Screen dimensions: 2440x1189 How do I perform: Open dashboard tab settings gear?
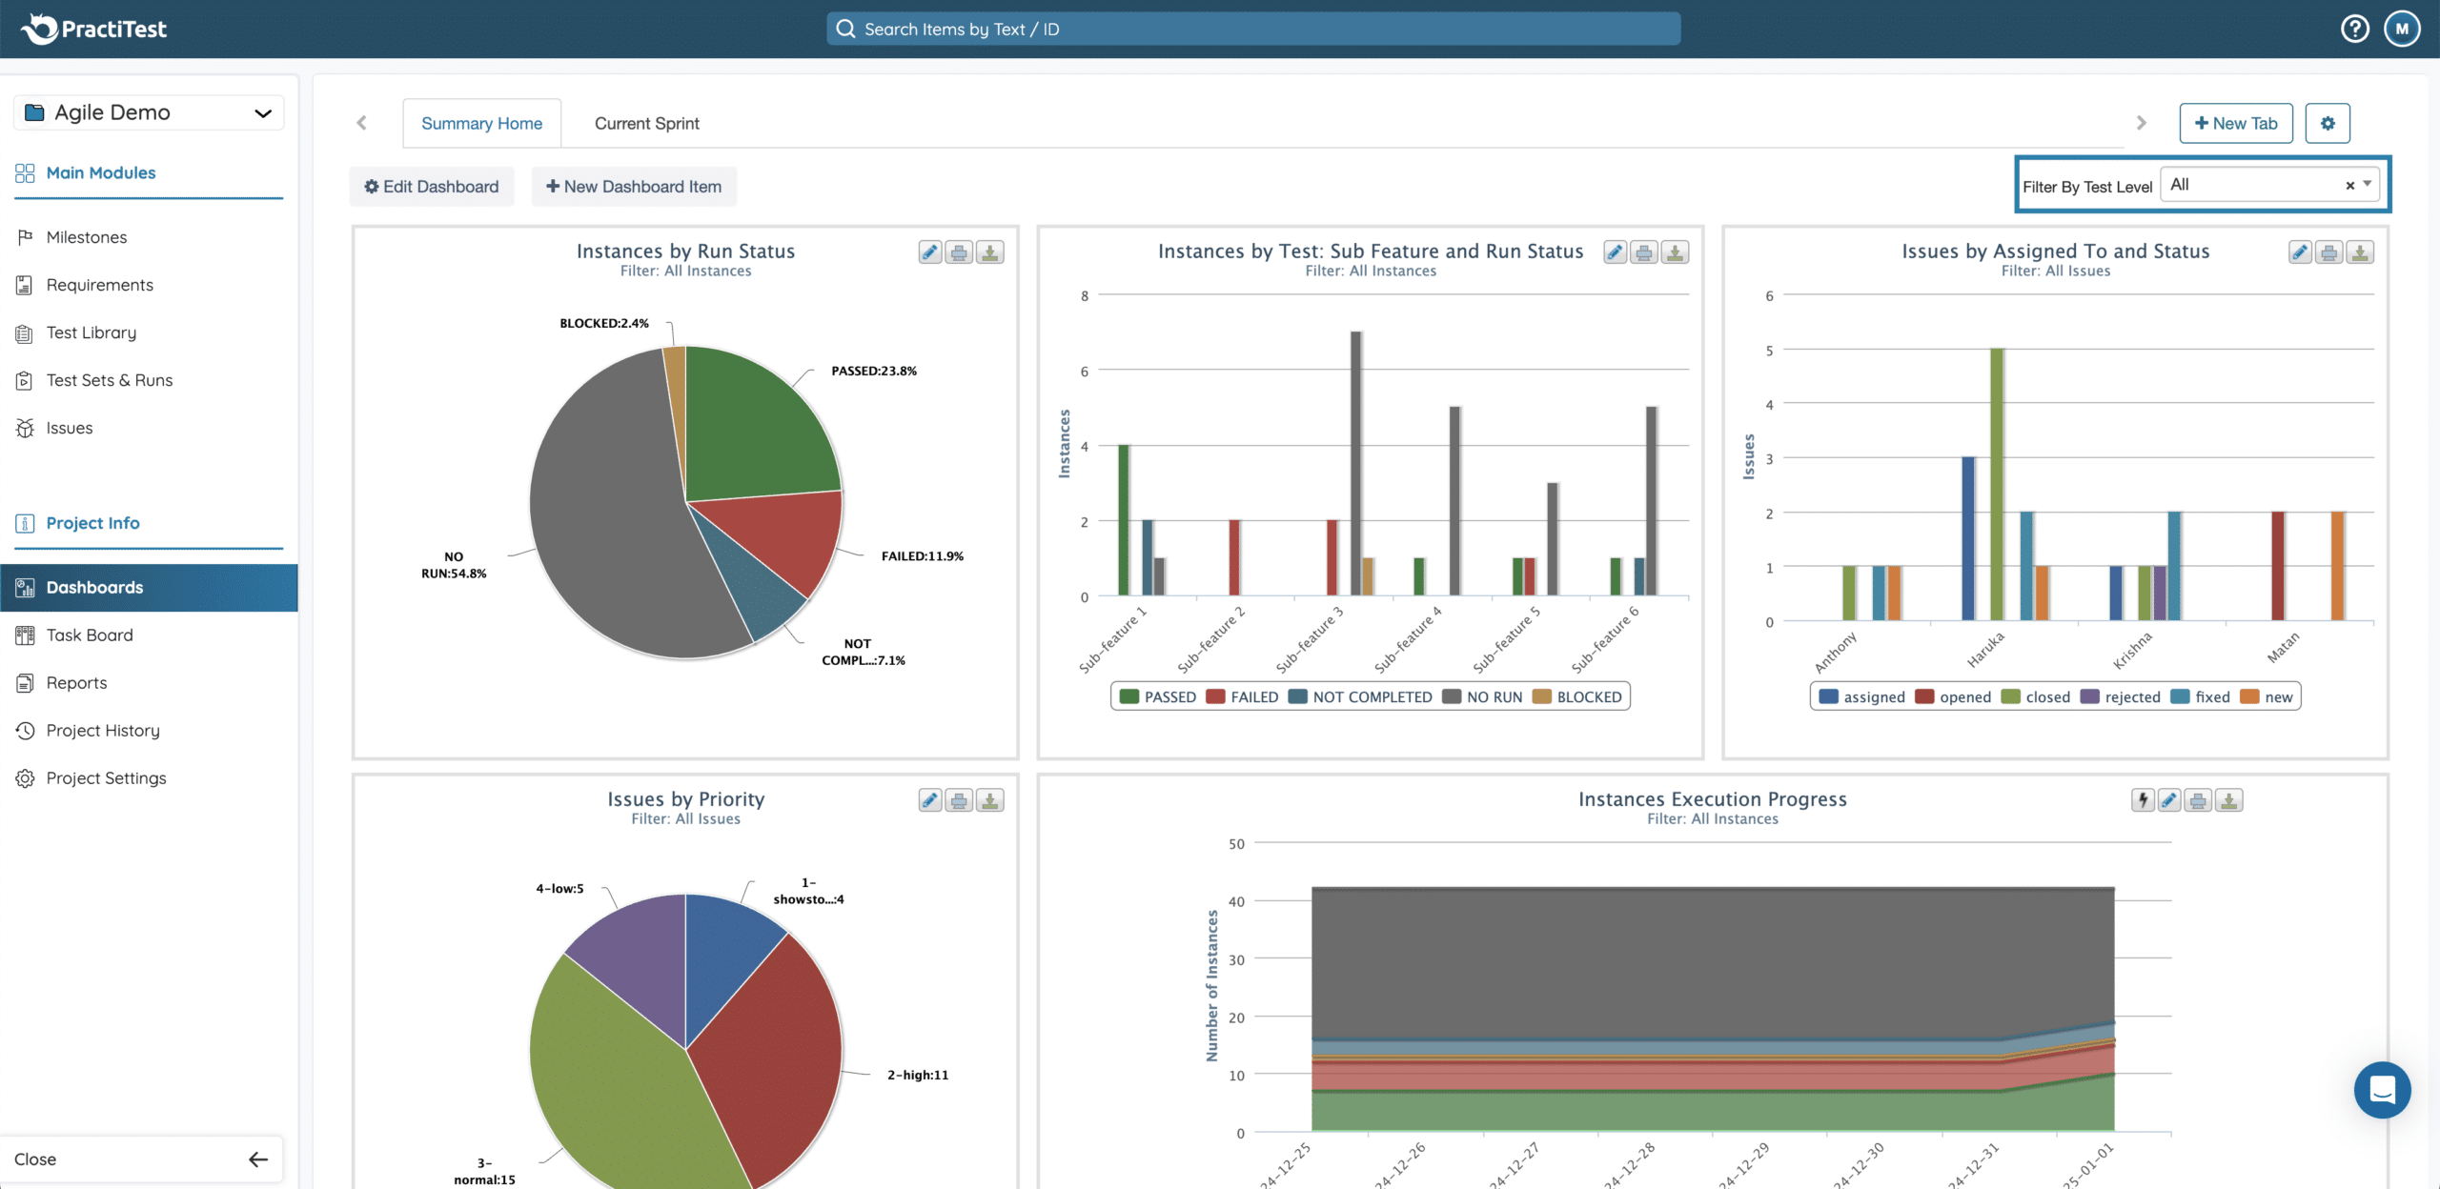tap(2328, 123)
